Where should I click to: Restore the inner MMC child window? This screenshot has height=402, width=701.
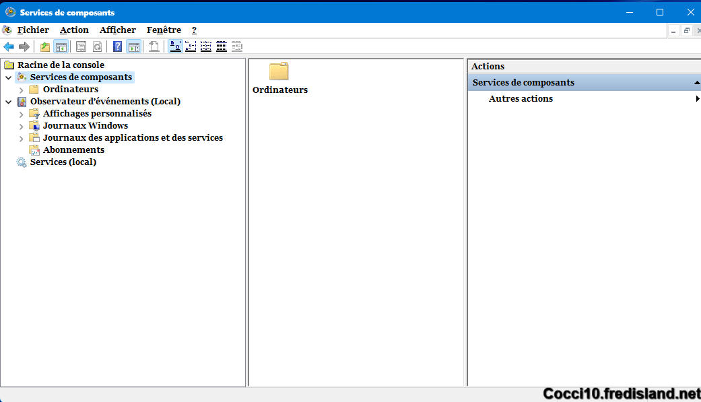coord(686,30)
